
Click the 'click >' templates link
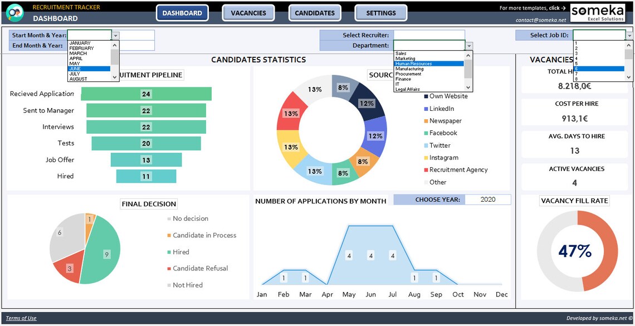tap(559, 8)
